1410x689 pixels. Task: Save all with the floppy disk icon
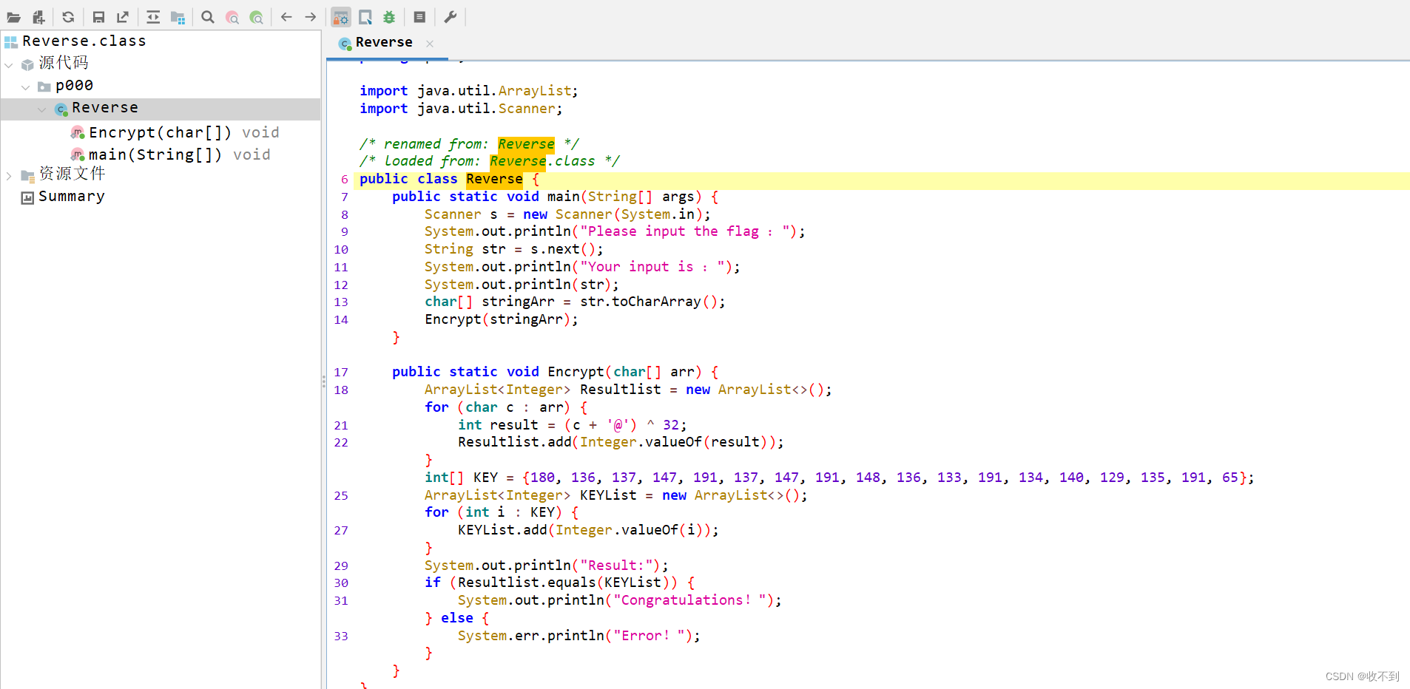point(98,17)
